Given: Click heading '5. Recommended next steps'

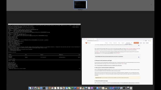Looking at the screenshot, I should (x=101, y=81).
